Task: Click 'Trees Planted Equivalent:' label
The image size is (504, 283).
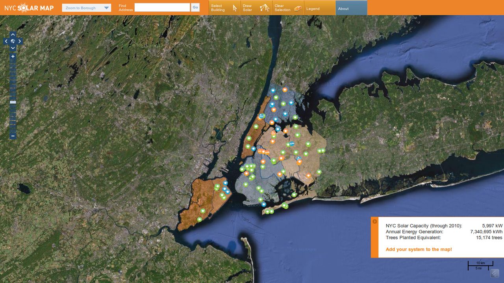Action: 413,237
